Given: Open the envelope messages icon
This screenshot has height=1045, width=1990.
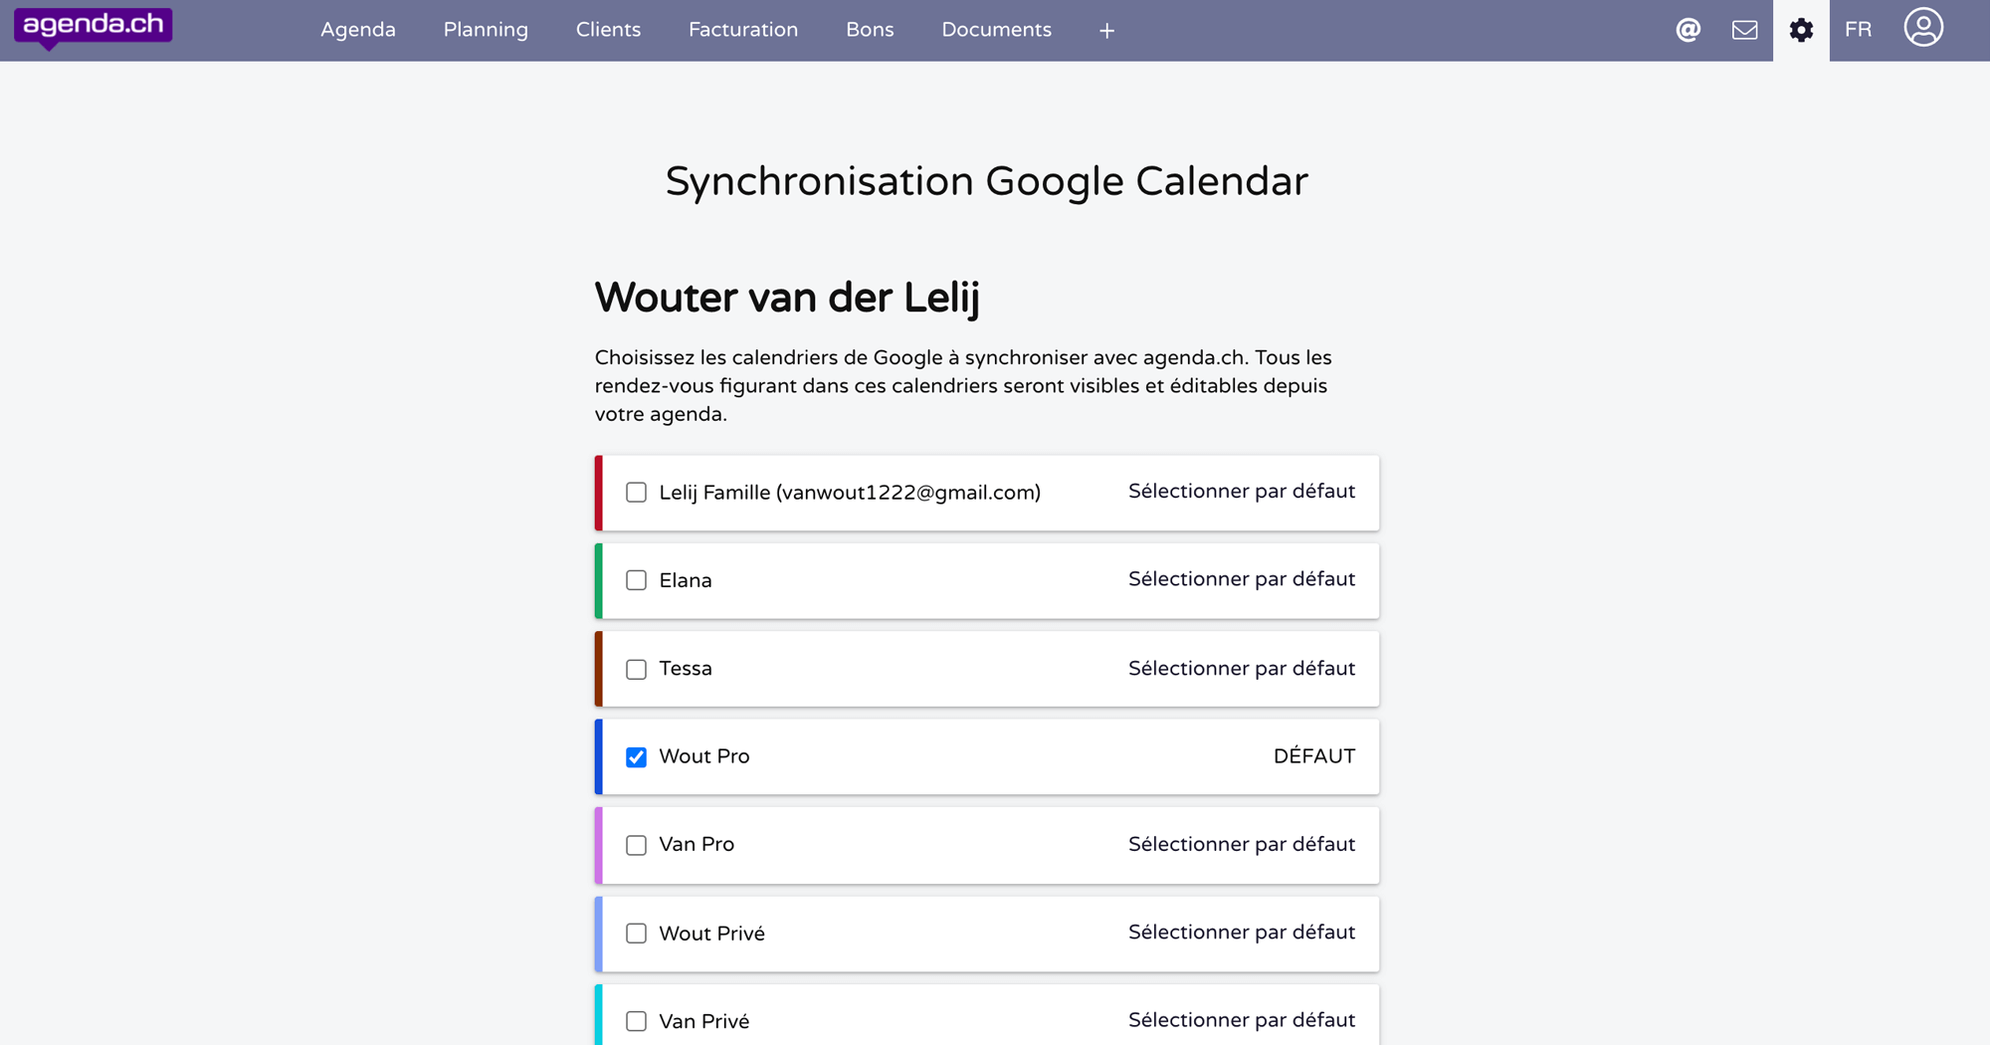Looking at the screenshot, I should [1744, 30].
